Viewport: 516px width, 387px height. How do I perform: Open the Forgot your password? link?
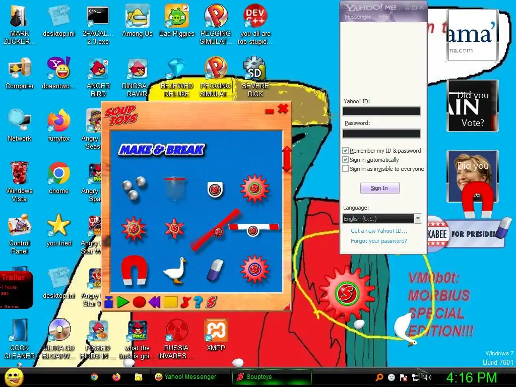click(379, 241)
